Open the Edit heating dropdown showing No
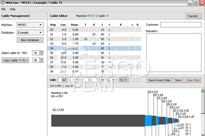This screenshot has height=136, width=205. coord(124,80)
